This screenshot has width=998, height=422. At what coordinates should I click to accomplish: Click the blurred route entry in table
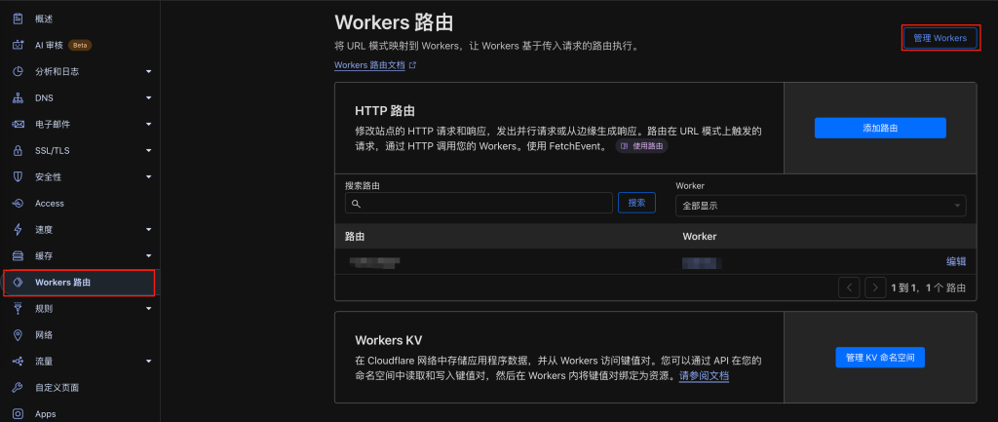point(374,261)
